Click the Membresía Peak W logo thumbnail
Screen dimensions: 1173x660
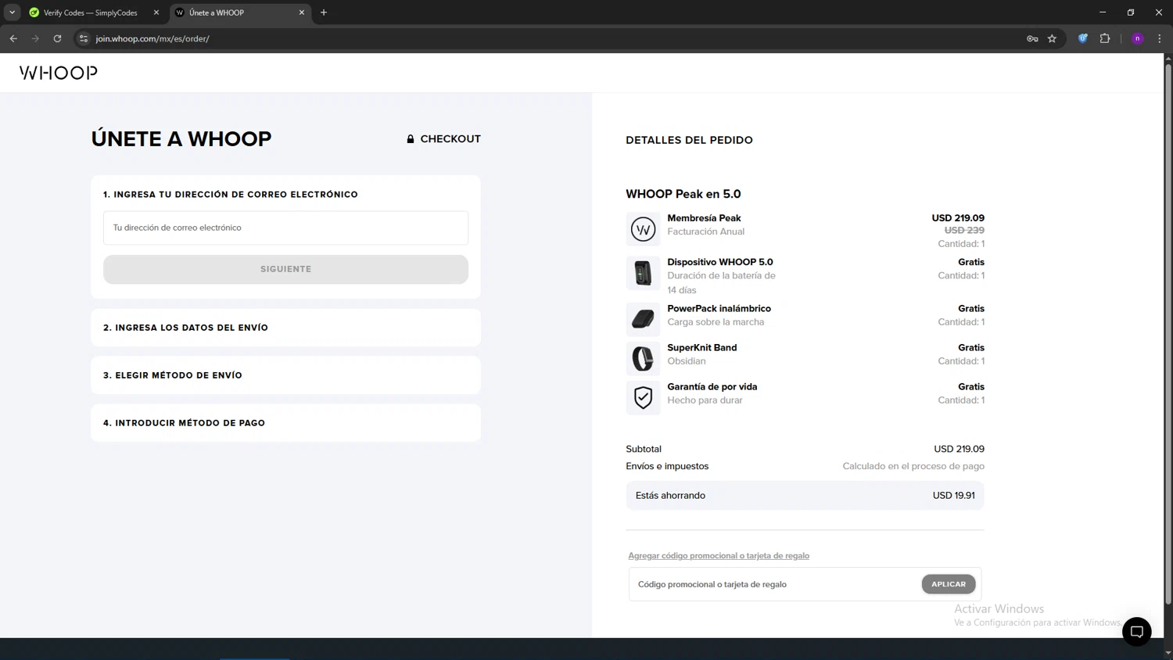pyautogui.click(x=643, y=229)
